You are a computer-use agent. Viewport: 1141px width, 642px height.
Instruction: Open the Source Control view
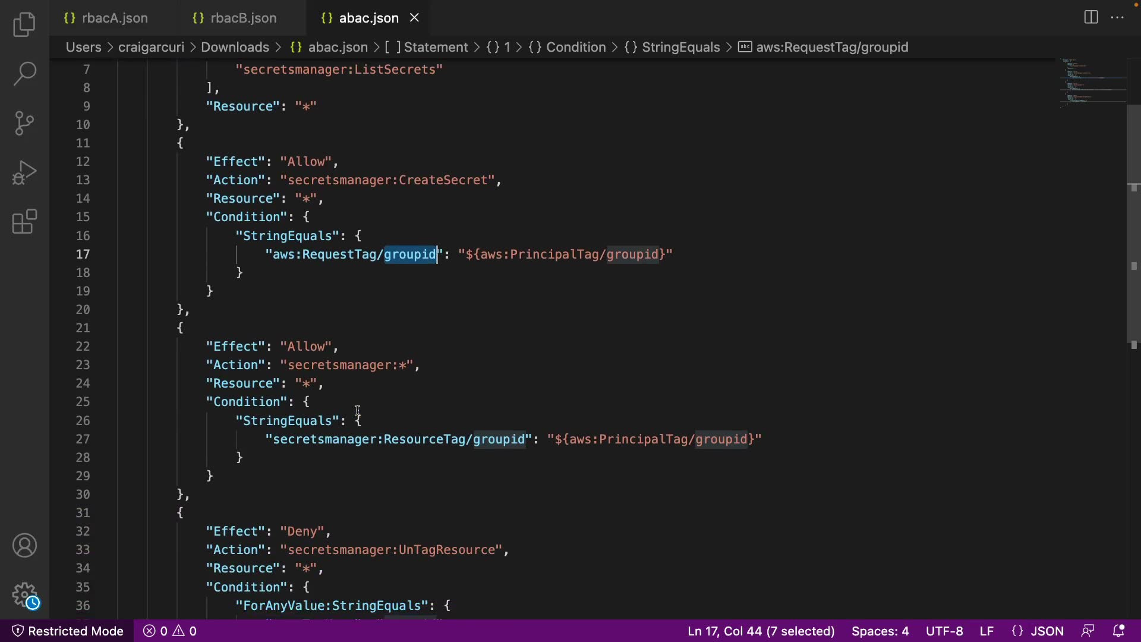point(24,123)
